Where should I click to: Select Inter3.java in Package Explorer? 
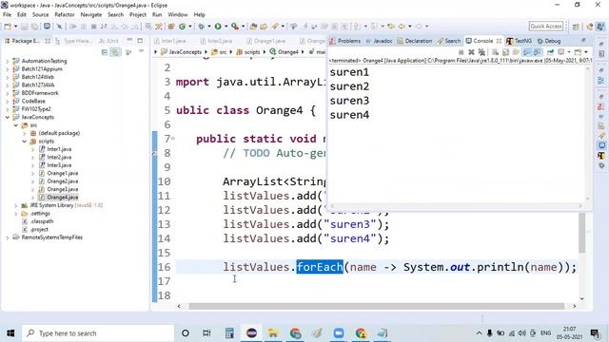pos(59,165)
